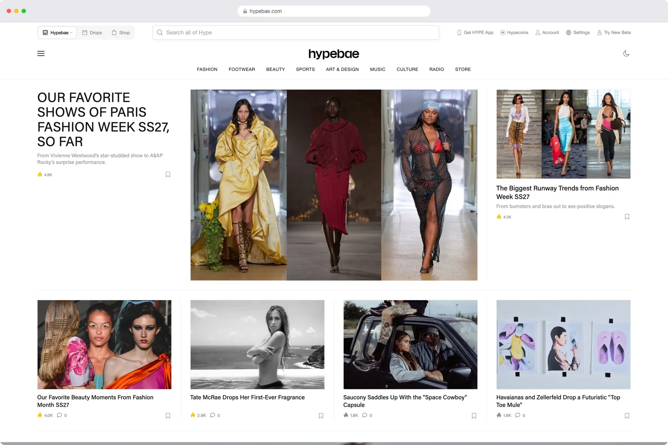Focus the Search all of Hype field
Viewport: 668px width, 445px height.
tap(296, 33)
